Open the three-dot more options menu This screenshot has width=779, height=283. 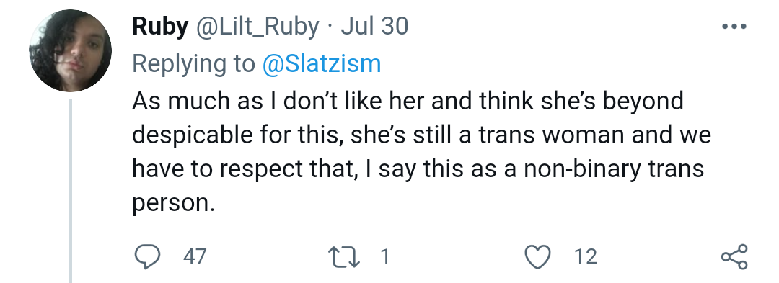point(734,27)
